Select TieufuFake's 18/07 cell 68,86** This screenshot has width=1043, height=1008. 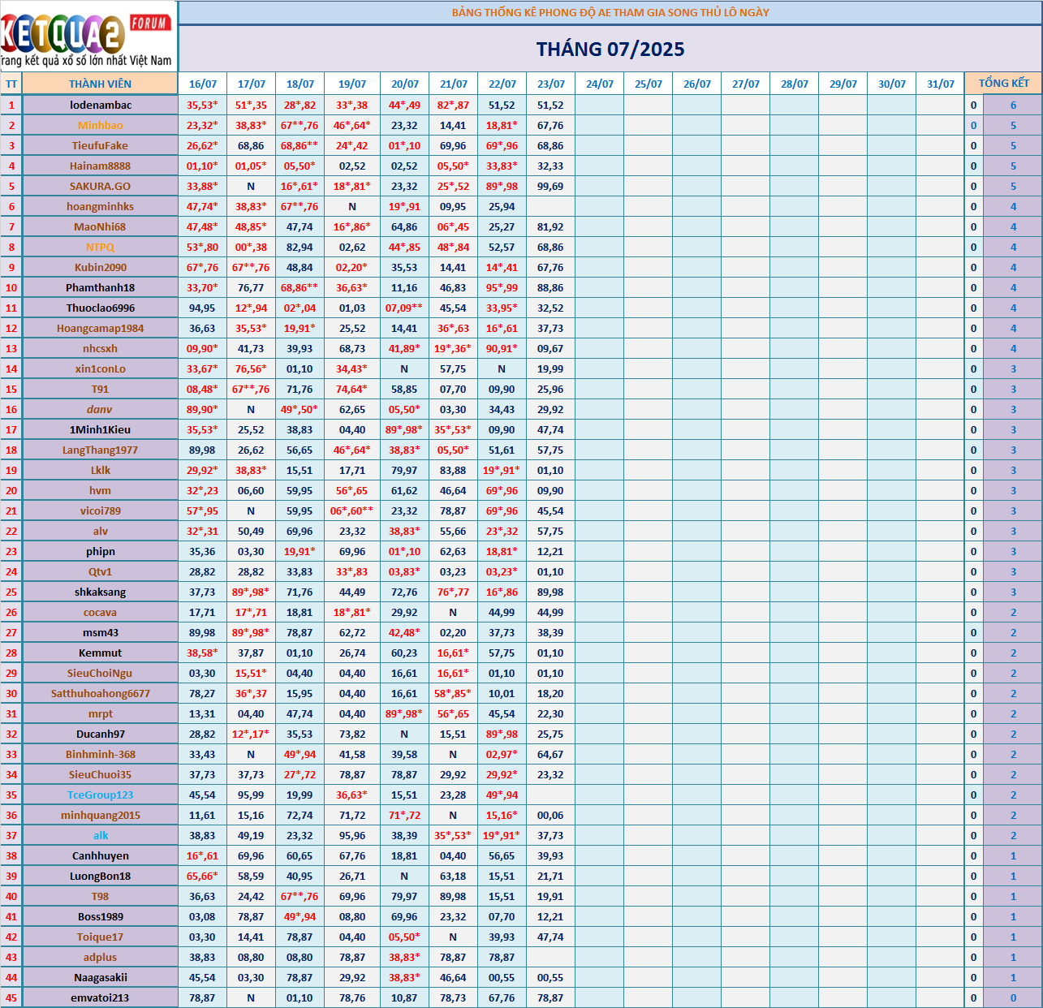point(300,145)
